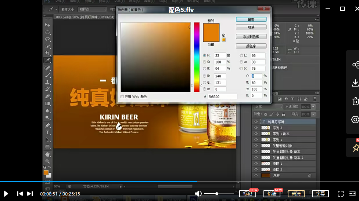Select the Eyedropper tool in the toolbox
The image size is (359, 201).
[47, 60]
